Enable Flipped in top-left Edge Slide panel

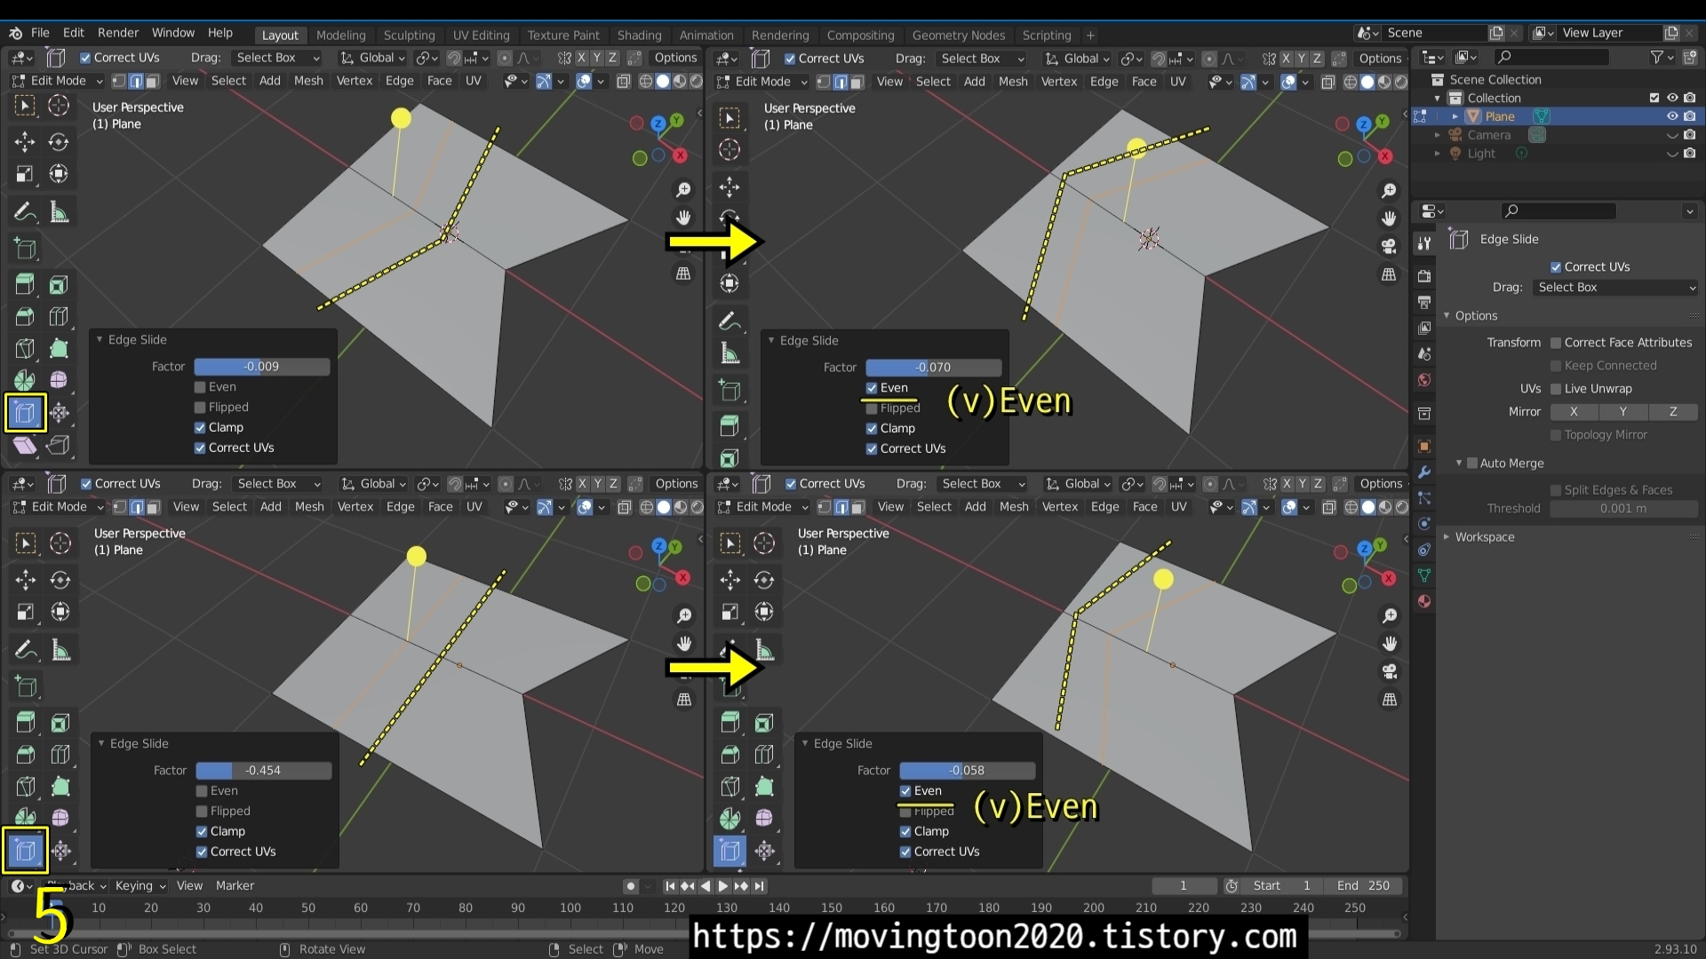[200, 408]
